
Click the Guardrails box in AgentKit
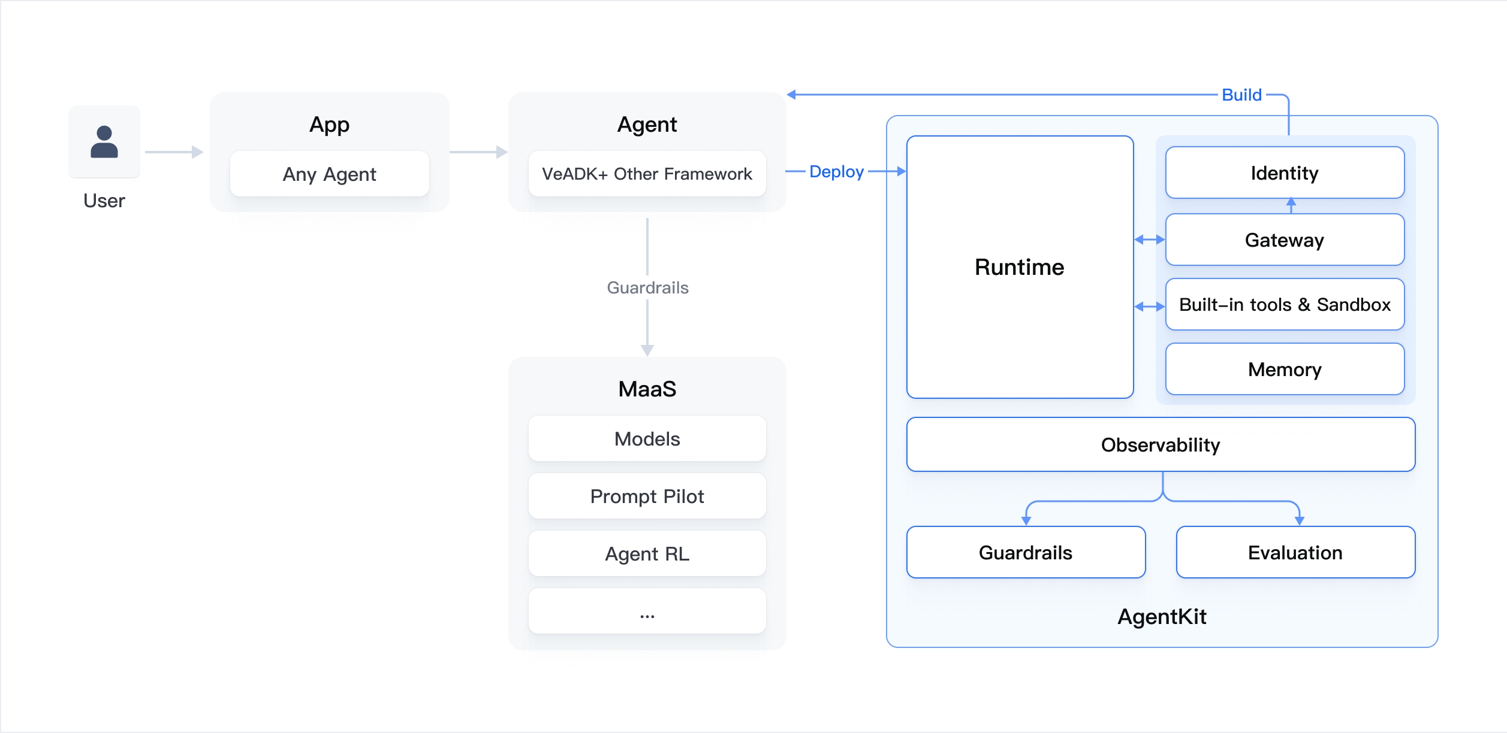(x=1025, y=553)
